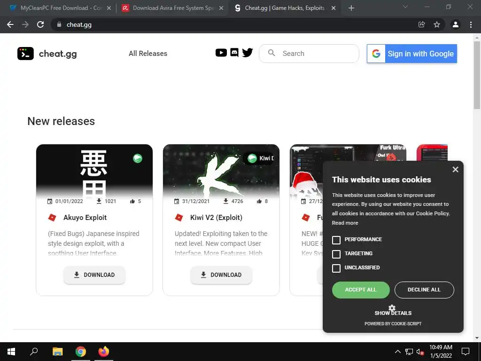Open the cheat.gg logo icon
481x361 pixels.
click(25, 54)
